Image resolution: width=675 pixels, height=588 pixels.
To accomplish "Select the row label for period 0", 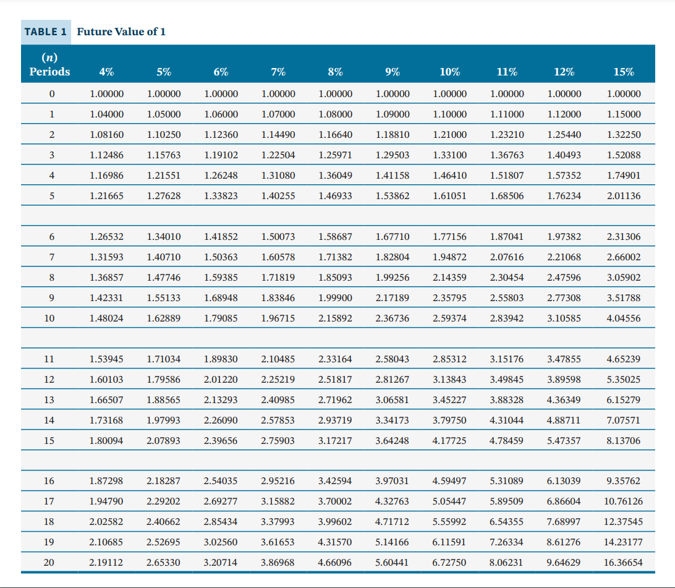I will point(51,94).
